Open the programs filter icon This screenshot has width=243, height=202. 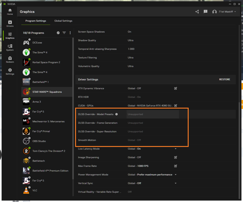coord(64,33)
